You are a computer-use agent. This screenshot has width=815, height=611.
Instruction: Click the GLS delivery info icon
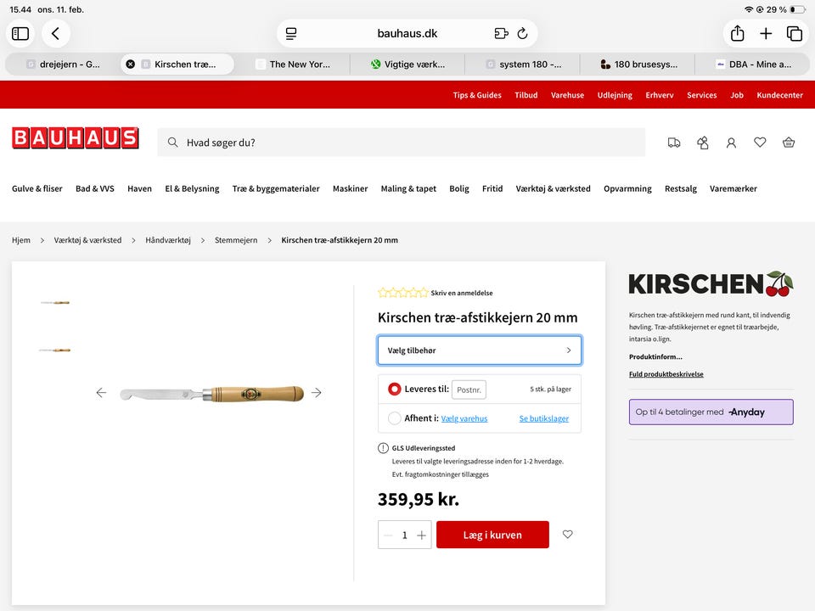(383, 448)
